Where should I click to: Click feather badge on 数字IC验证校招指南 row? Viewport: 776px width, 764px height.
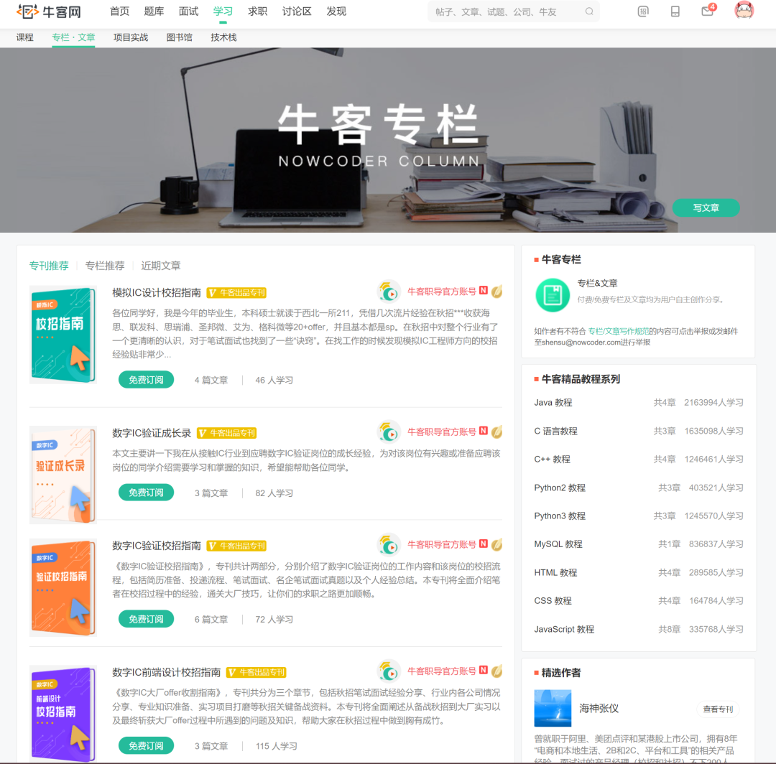497,544
